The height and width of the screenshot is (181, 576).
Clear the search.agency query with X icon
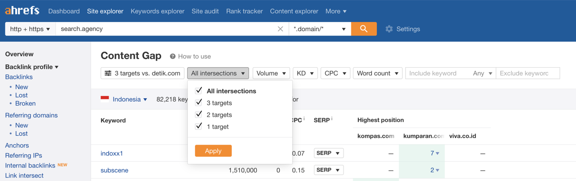click(280, 29)
